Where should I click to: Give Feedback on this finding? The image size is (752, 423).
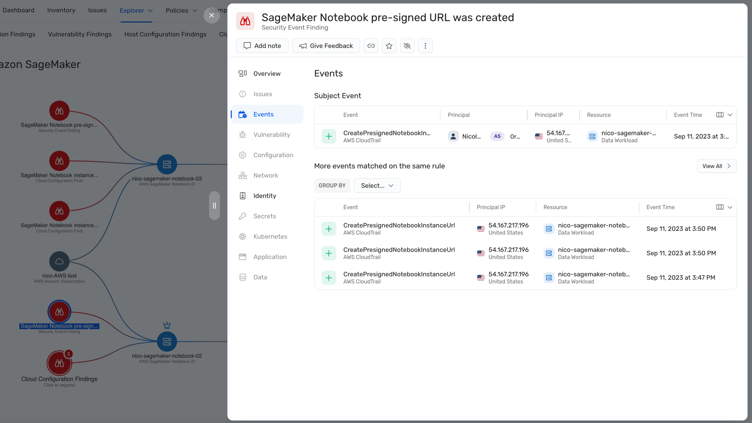pyautogui.click(x=326, y=46)
